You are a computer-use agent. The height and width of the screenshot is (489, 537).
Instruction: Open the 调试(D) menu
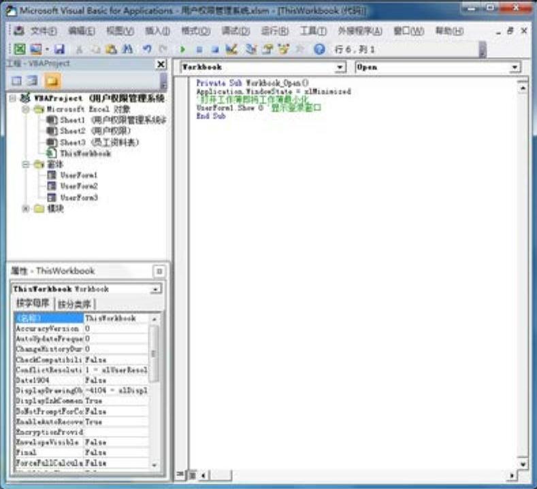(235, 31)
